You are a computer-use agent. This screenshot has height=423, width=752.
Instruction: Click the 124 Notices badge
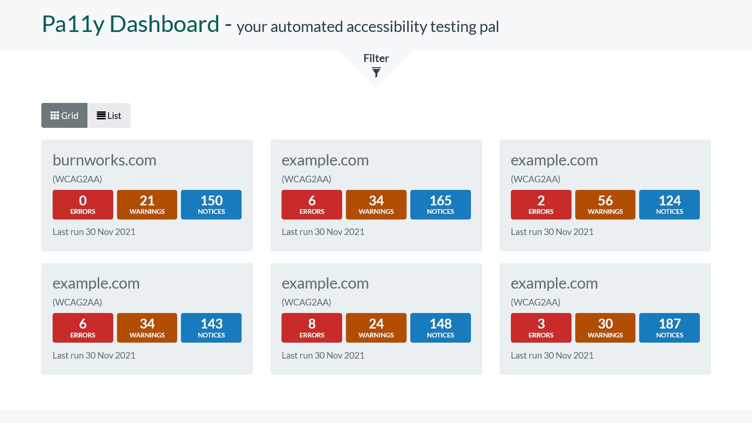click(x=669, y=204)
